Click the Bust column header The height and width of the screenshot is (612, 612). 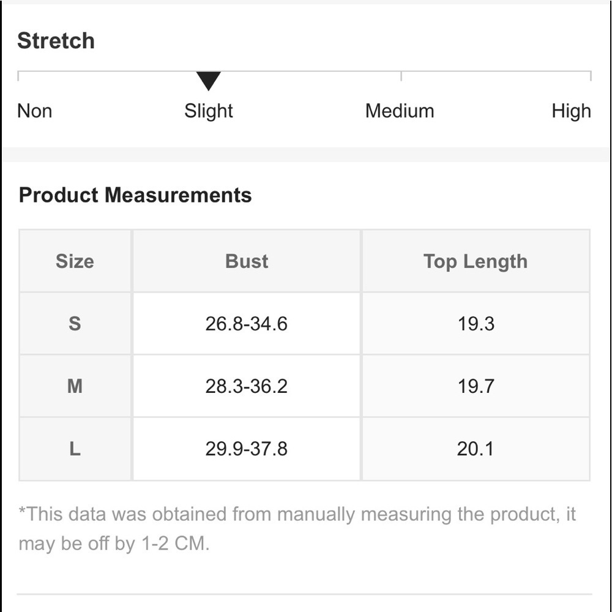(x=247, y=261)
